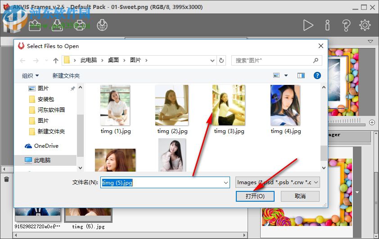Expand view options dropdown arrow
Viewport: 379px width, 239px height.
(x=286, y=75)
